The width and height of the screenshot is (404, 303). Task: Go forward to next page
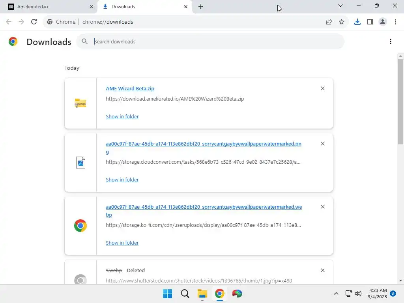[x=21, y=22]
